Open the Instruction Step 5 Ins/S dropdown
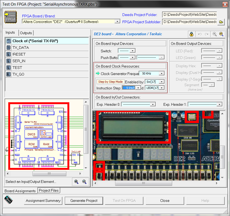 pyautogui.click(x=138, y=88)
